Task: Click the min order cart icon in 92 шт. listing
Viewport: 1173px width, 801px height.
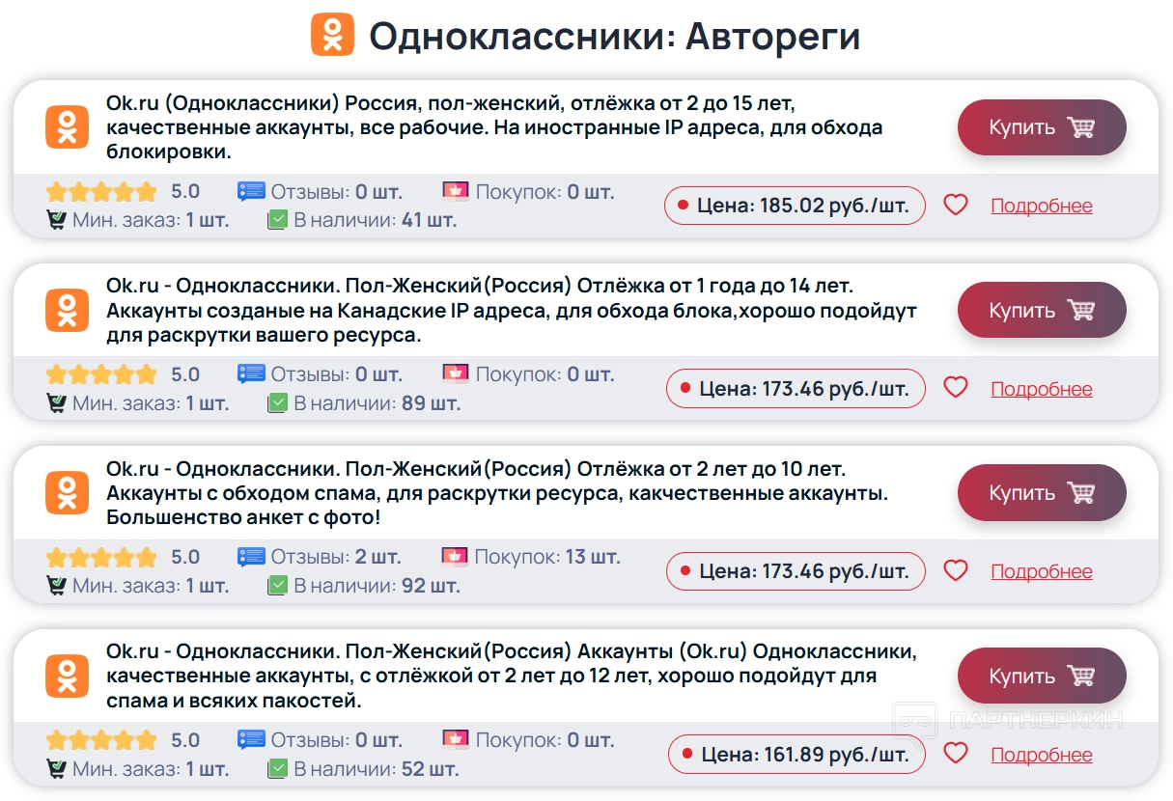Action: click(56, 585)
